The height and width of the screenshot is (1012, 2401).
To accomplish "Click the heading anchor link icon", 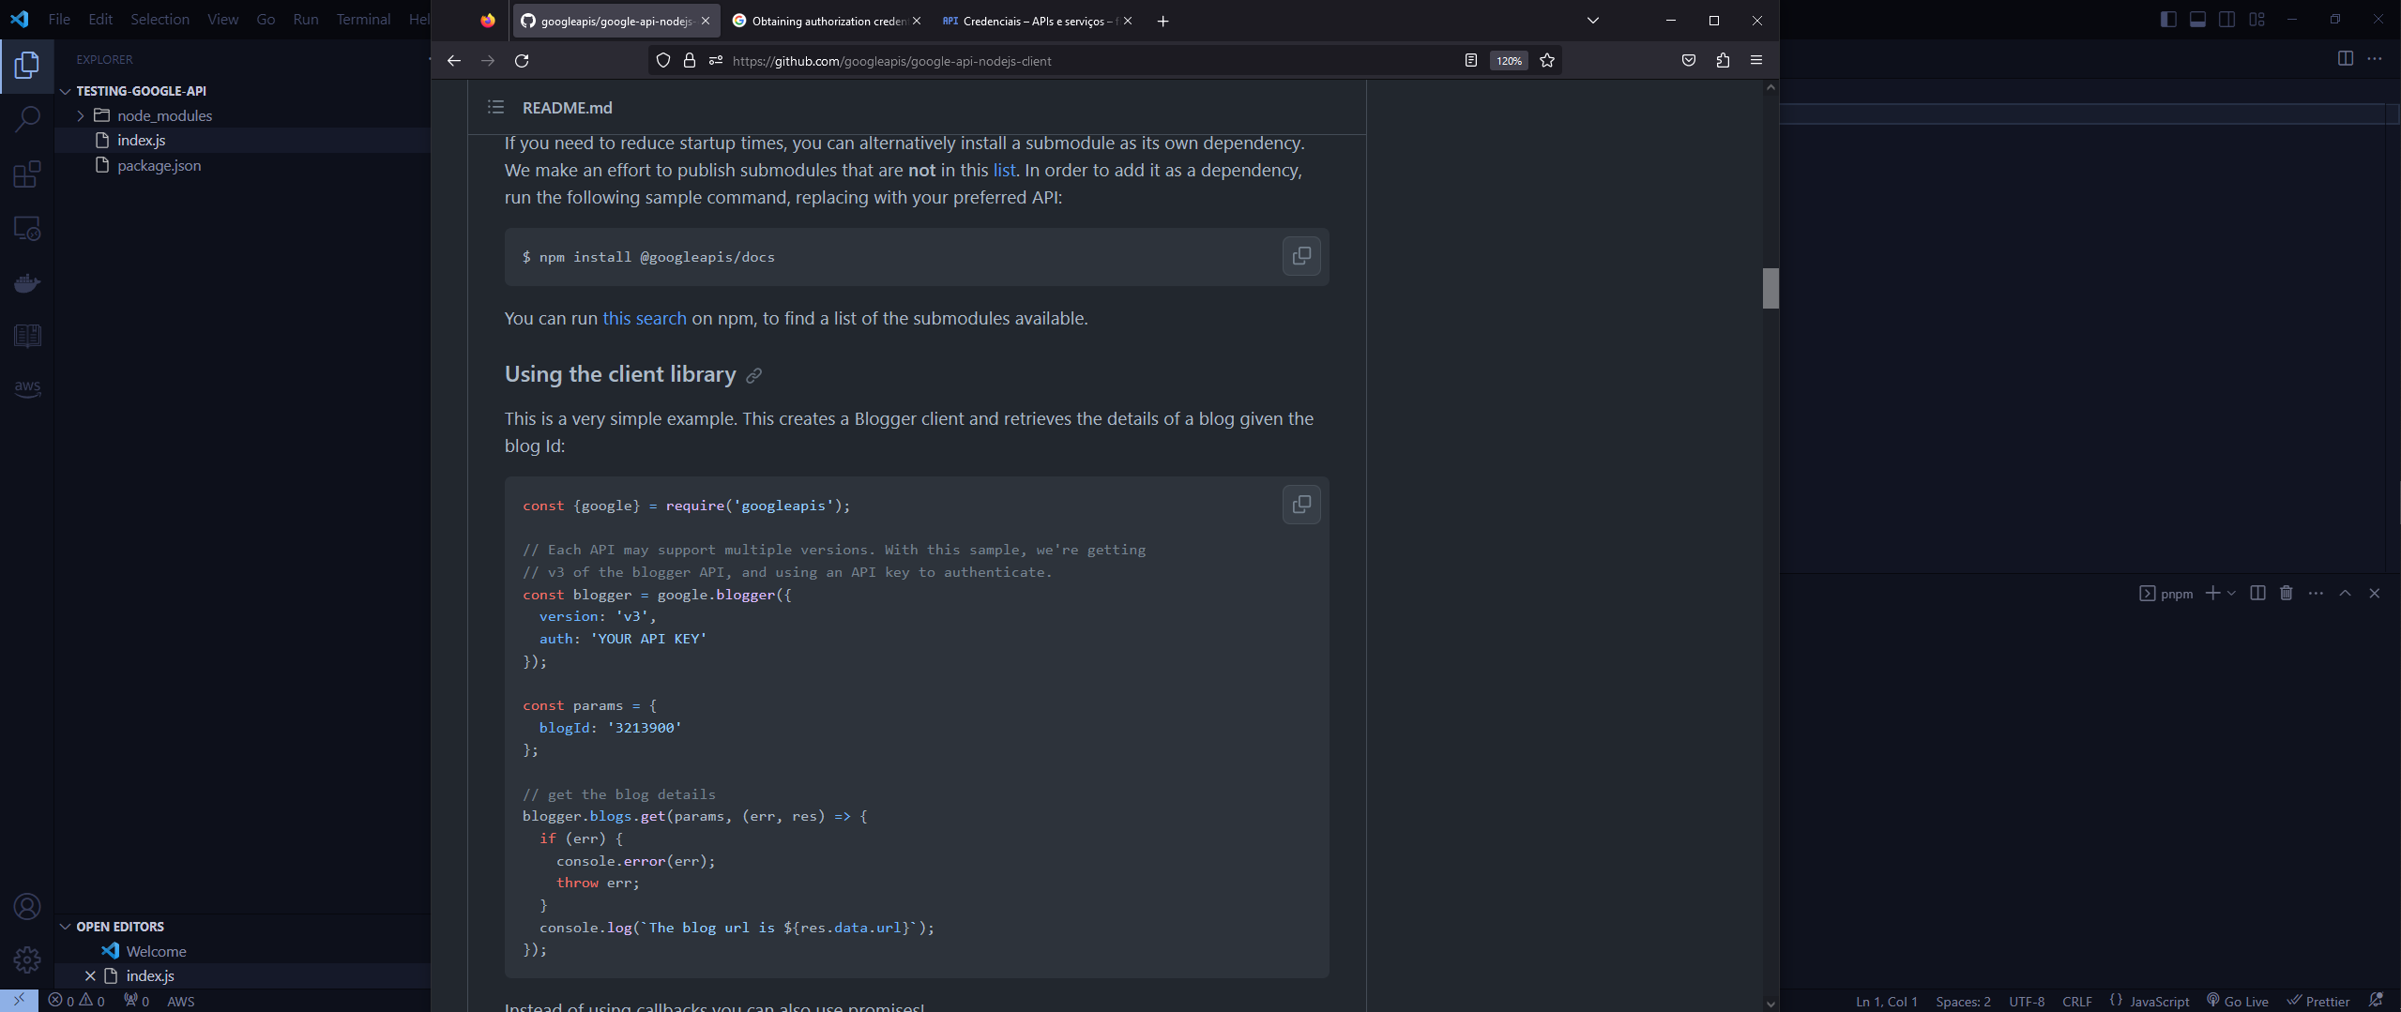I will 753,376.
